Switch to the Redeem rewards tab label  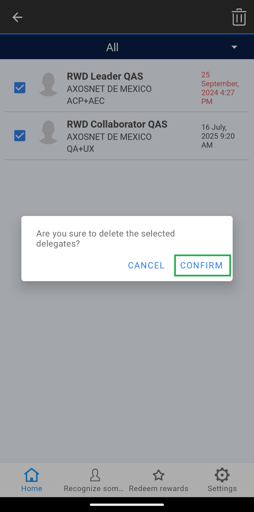[159, 488]
